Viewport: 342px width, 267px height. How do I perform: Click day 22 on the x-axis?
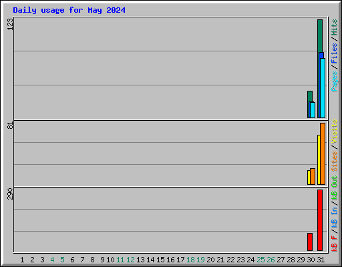click(x=230, y=260)
